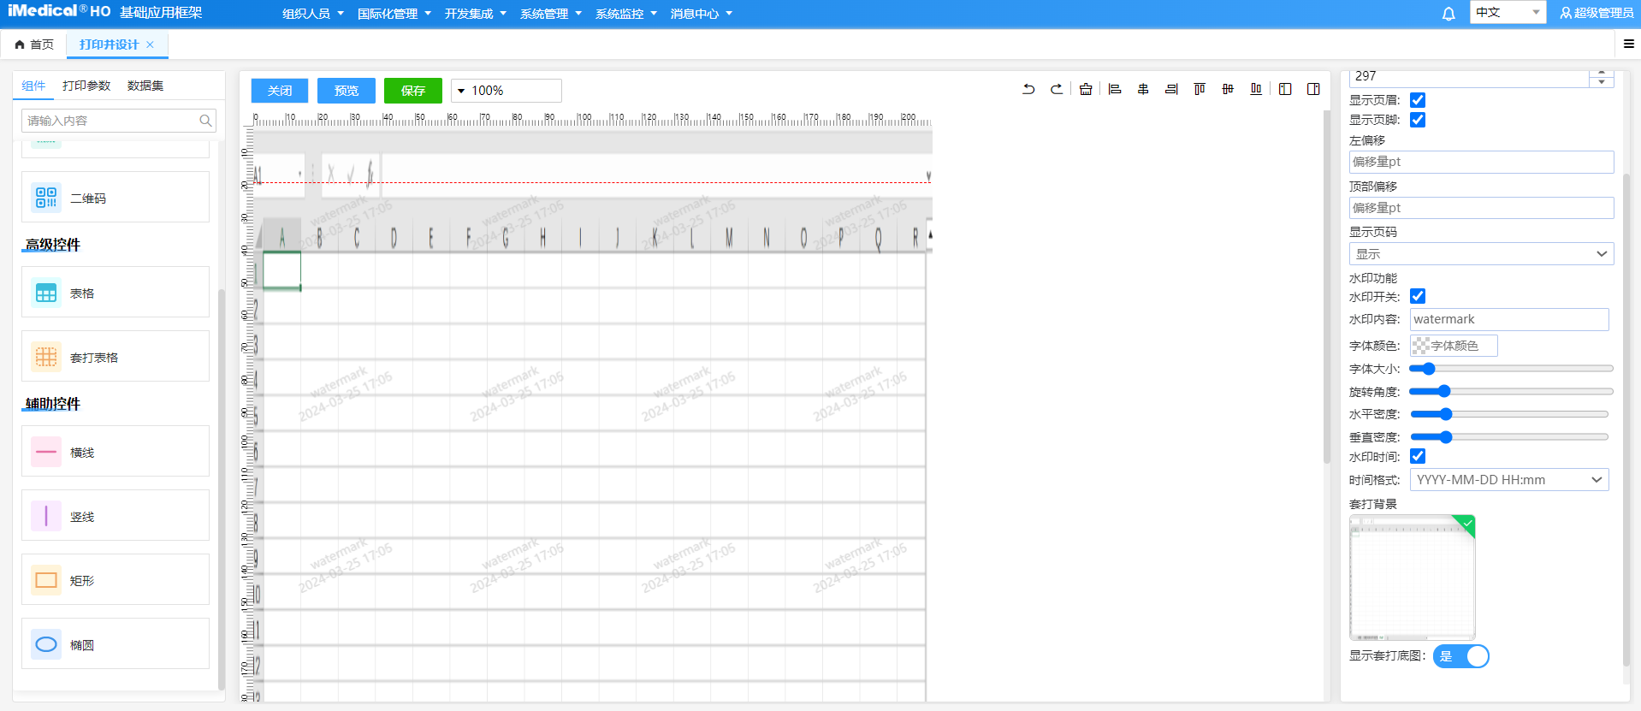The image size is (1641, 711).
Task: Toggle the right side panel icon
Action: point(1313,89)
